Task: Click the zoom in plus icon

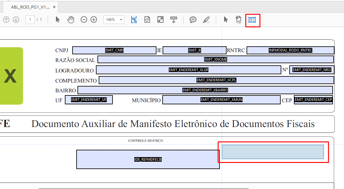Action: click(x=94, y=20)
